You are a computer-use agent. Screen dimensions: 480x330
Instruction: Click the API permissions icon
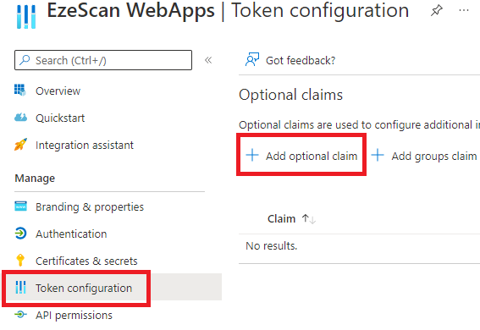click(x=20, y=315)
